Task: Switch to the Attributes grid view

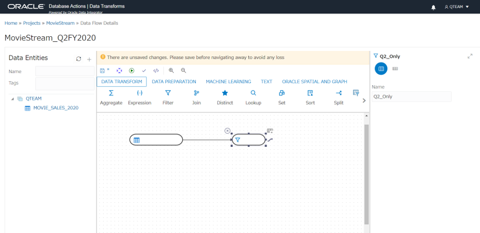Action: [395, 68]
